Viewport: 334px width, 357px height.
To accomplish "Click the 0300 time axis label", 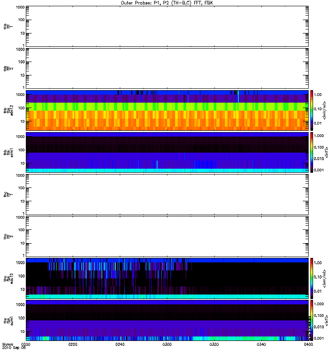I will tap(167, 344).
